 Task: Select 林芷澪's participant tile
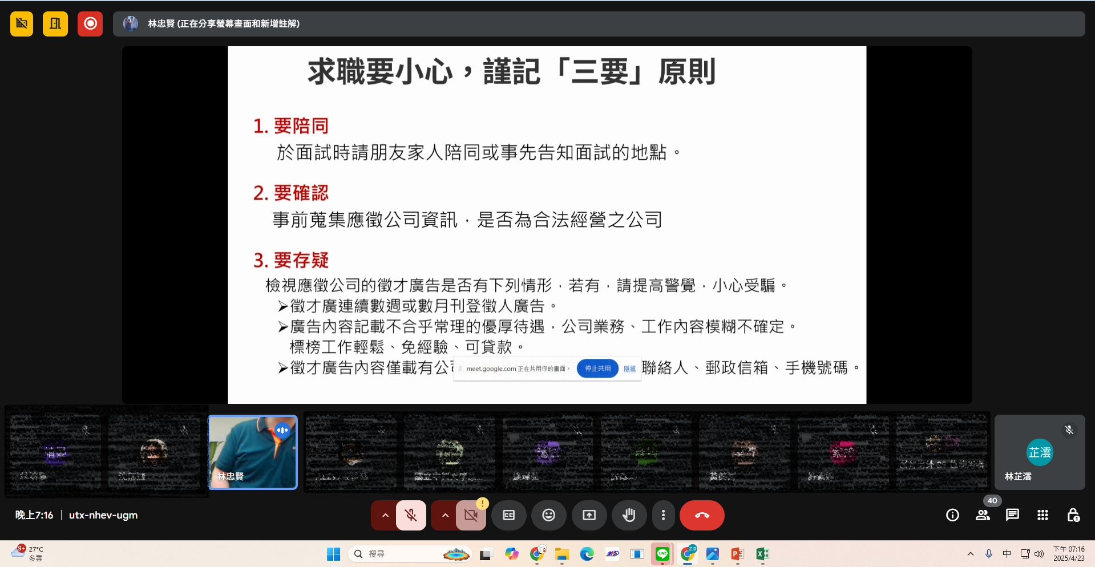1040,452
